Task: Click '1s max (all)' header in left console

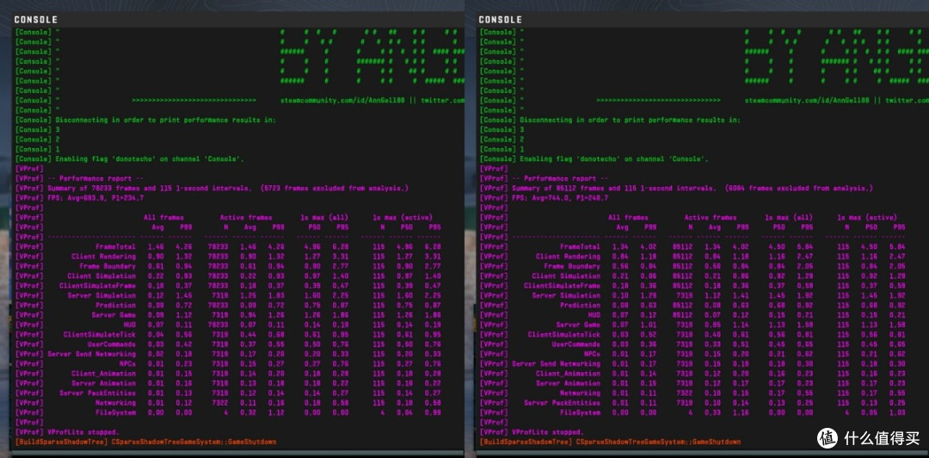Action: (324, 217)
